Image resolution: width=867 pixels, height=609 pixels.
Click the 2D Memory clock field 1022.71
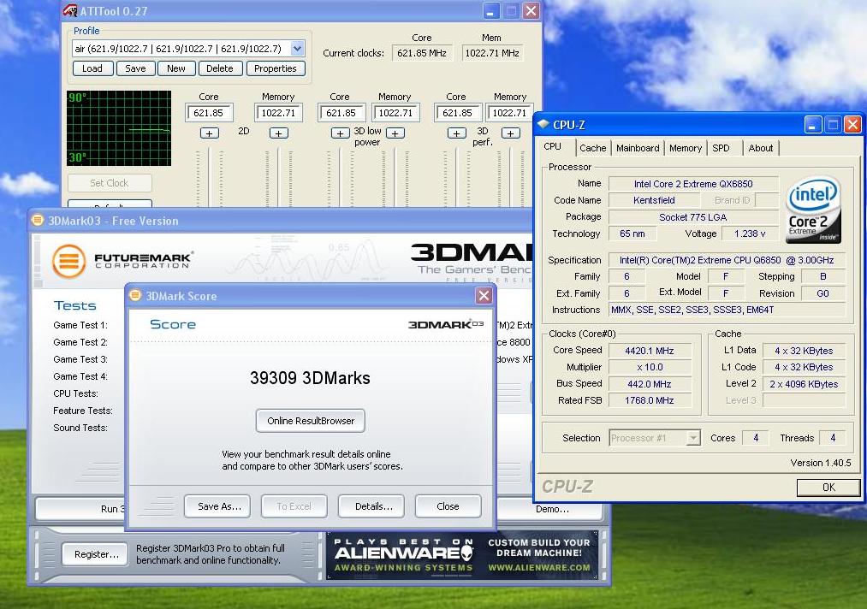click(279, 113)
